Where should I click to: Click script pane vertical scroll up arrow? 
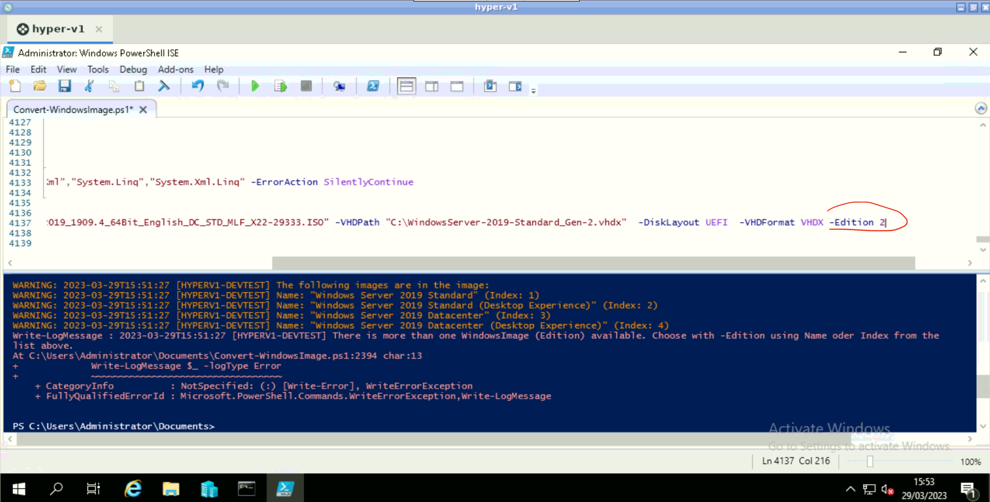pyautogui.click(x=983, y=125)
